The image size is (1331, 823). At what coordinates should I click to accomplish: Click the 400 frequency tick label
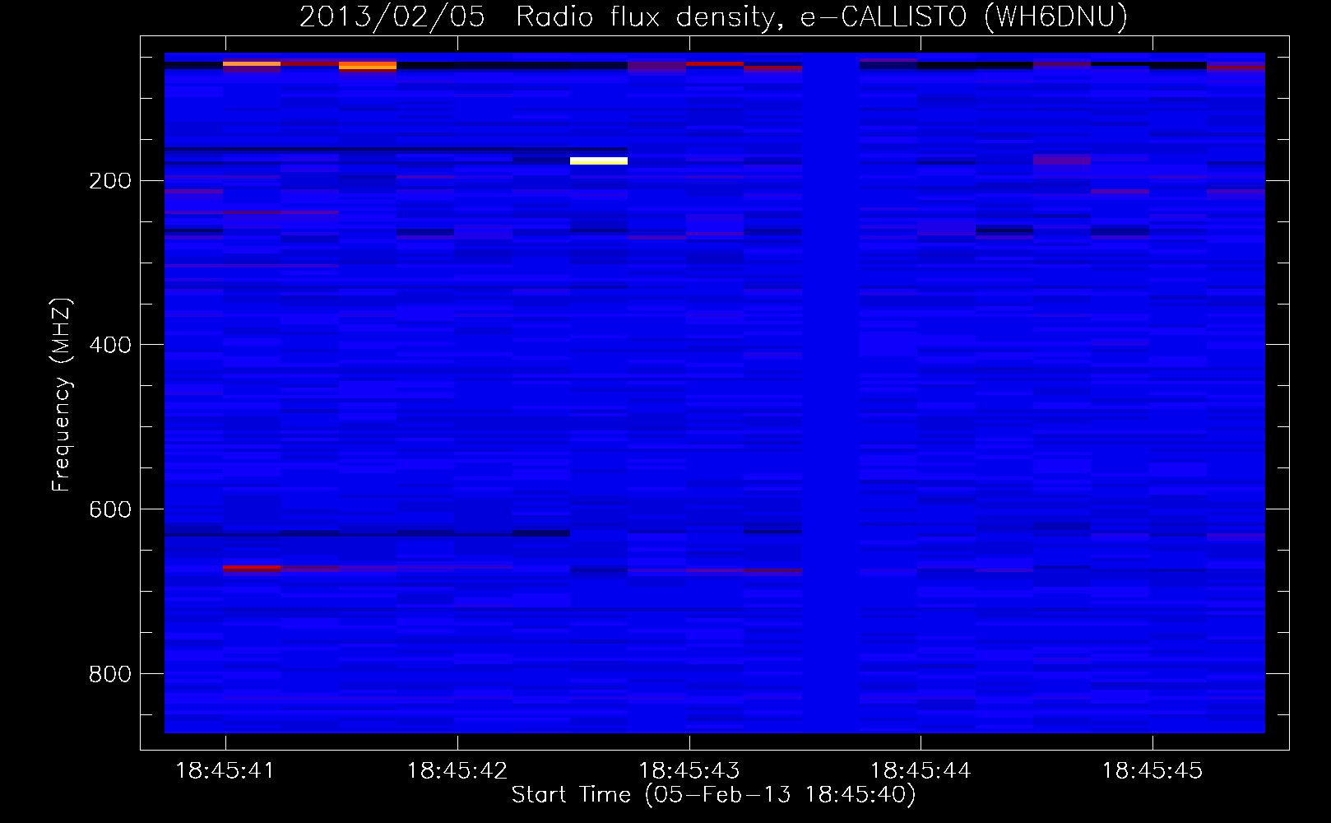click(x=110, y=346)
